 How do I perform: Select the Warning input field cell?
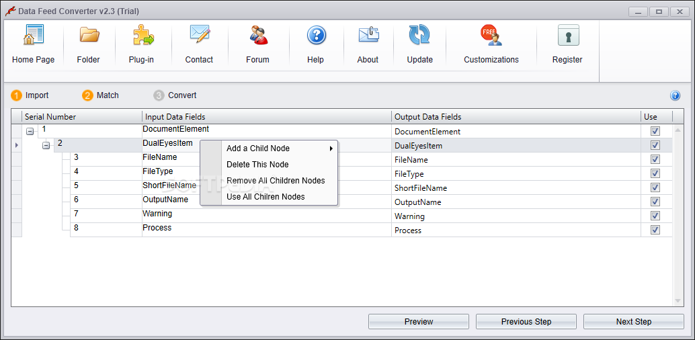click(266, 216)
